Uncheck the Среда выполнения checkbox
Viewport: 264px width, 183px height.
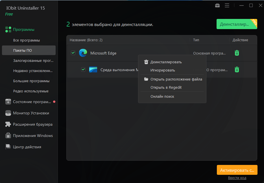(x=83, y=69)
